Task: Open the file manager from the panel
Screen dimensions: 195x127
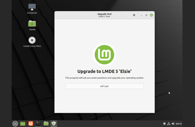Action: click(x=46, y=123)
